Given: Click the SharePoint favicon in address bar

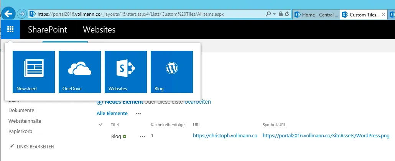Looking at the screenshot, I should pos(33,14).
